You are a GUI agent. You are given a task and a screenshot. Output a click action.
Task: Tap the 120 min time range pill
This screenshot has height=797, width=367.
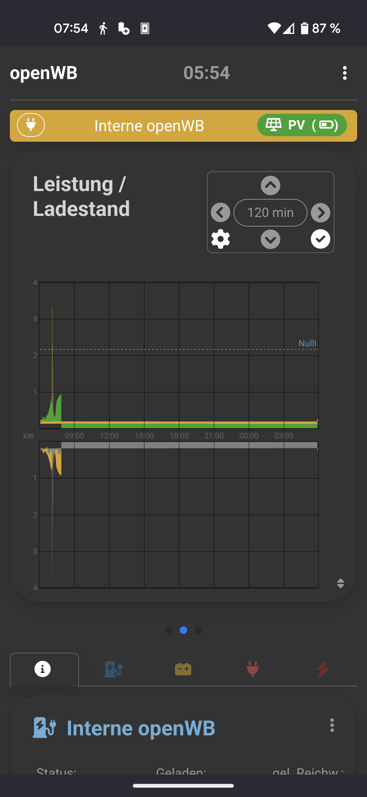pos(270,213)
